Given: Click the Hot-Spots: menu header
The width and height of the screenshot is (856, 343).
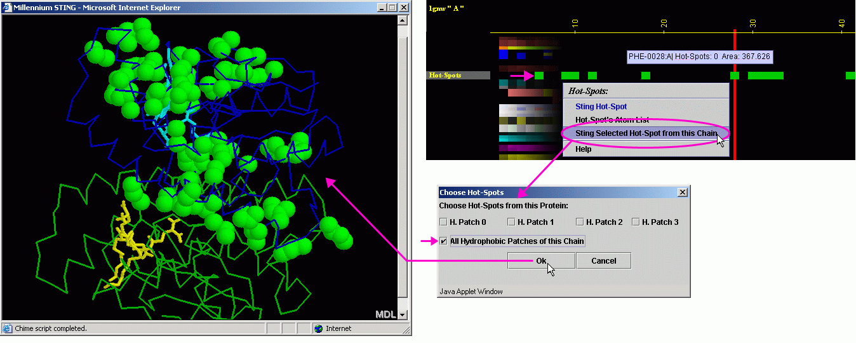Looking at the screenshot, I should (588, 91).
